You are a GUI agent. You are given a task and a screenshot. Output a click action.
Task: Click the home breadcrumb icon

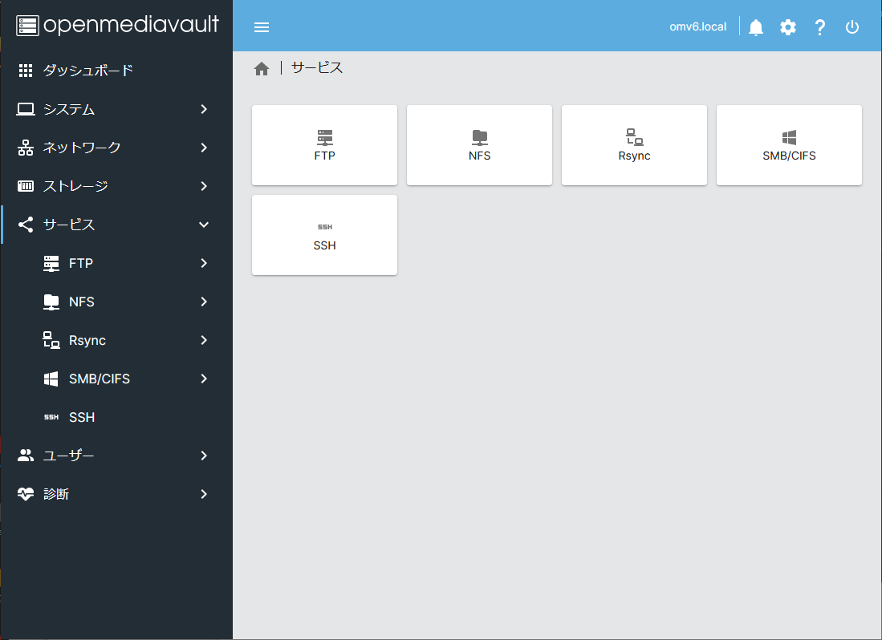point(262,68)
